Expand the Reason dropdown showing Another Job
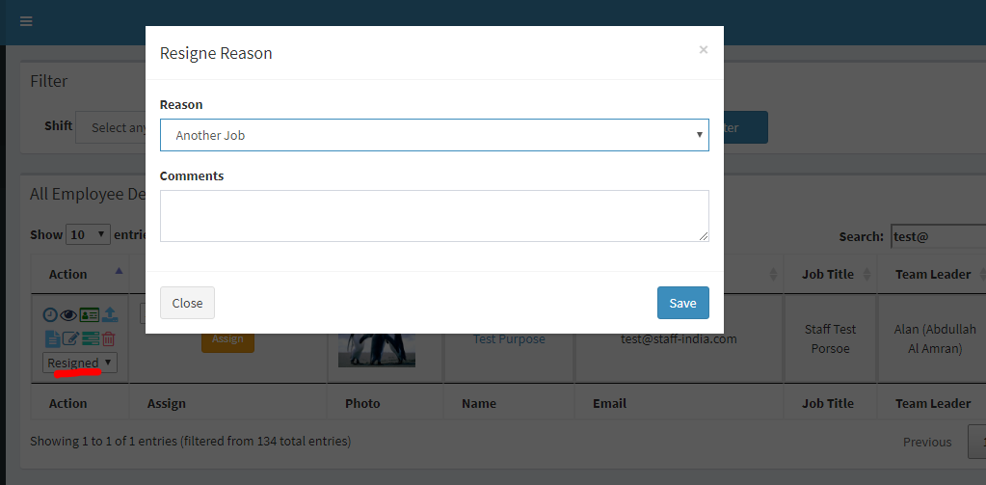 [434, 135]
